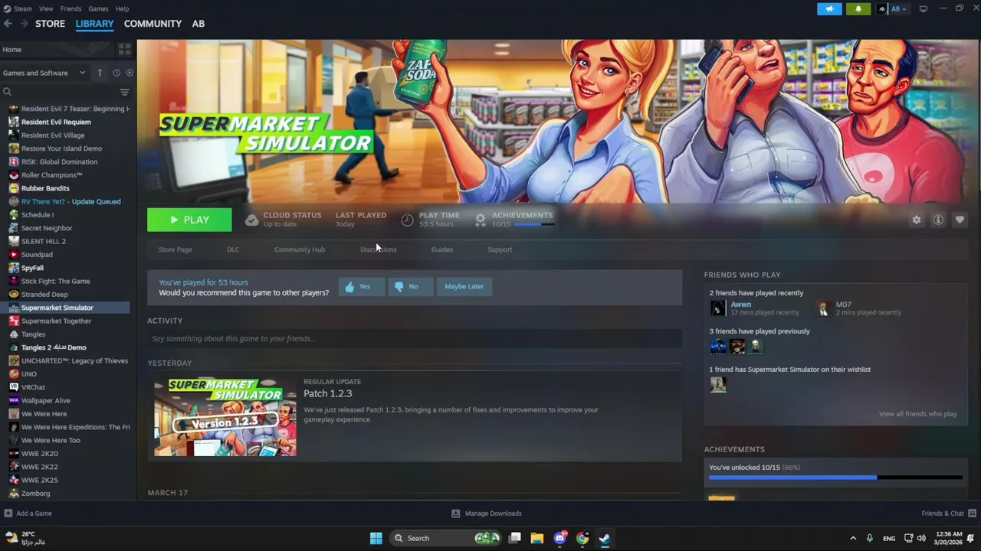Select SILENT HILL 2 game entry
The width and height of the screenshot is (981, 551).
(43, 241)
